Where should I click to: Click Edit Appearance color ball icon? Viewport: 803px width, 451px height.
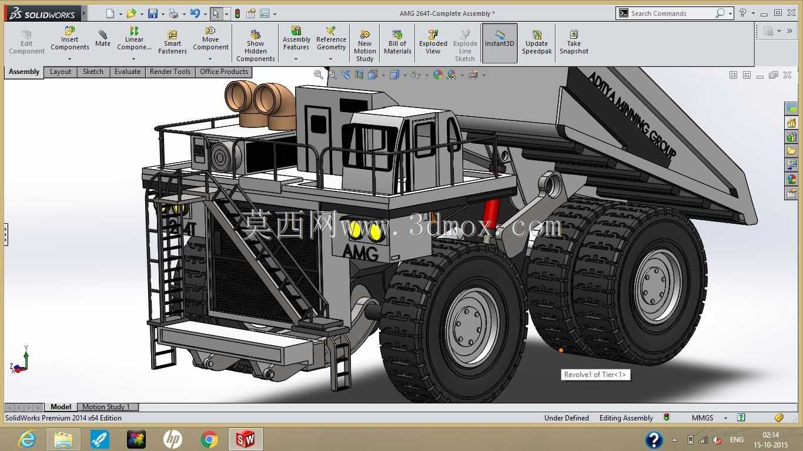tap(437, 75)
